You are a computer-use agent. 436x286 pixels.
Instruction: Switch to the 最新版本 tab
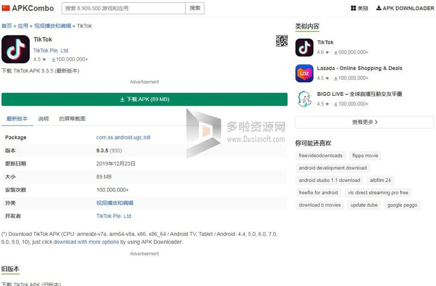coord(17,119)
